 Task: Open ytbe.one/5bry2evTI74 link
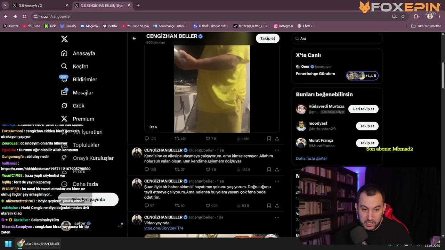click(164, 228)
